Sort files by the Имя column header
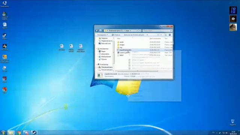The height and width of the screenshot is (135, 240). click(118, 38)
